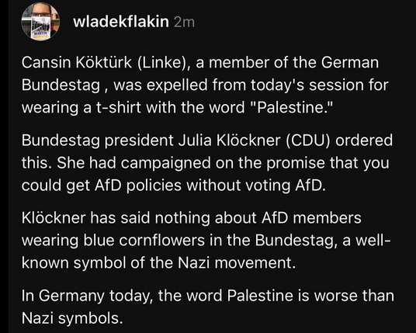The width and height of the screenshot is (416, 333).
Task: Open wladekflakin's profile picture avatar
Action: coord(40,22)
